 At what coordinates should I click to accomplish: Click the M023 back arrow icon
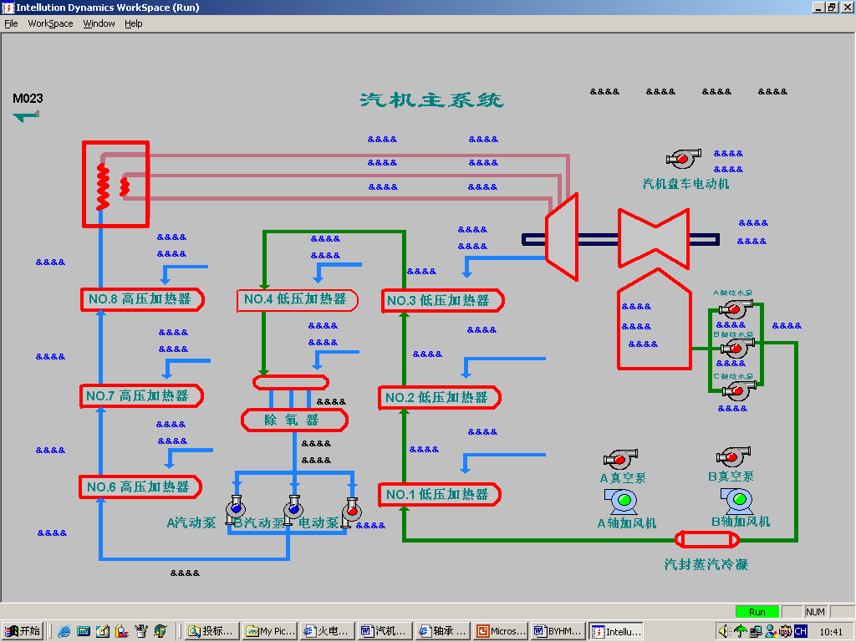[x=26, y=116]
